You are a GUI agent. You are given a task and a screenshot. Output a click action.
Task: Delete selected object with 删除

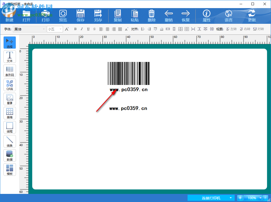coord(151,16)
